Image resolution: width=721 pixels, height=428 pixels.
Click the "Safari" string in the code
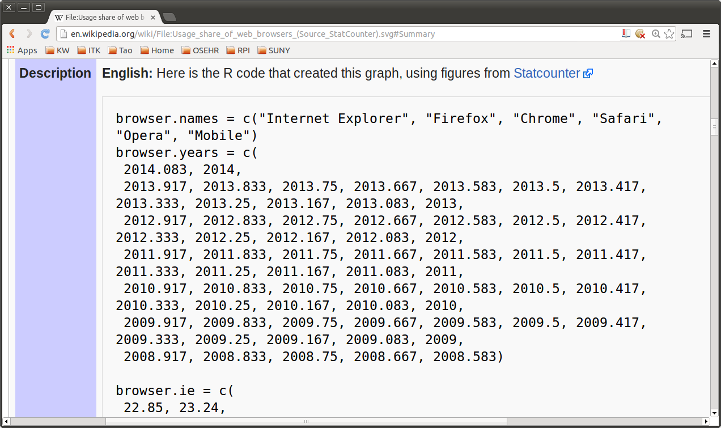(624, 118)
